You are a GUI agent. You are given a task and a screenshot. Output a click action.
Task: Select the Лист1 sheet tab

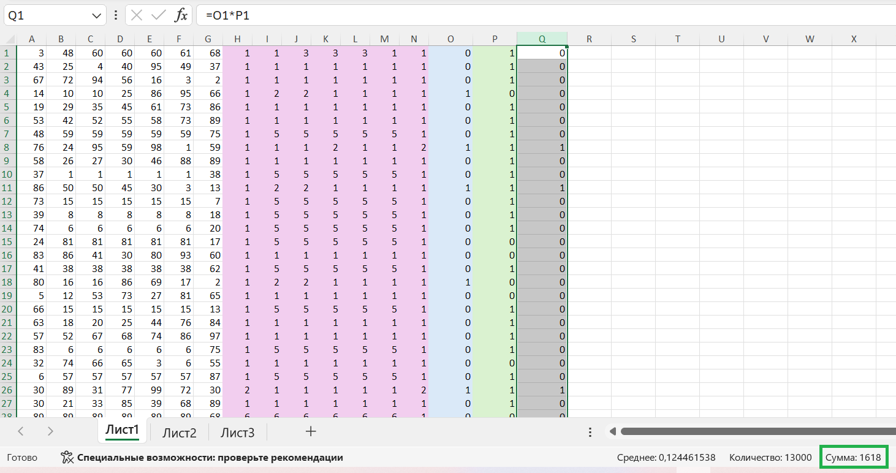click(x=122, y=431)
